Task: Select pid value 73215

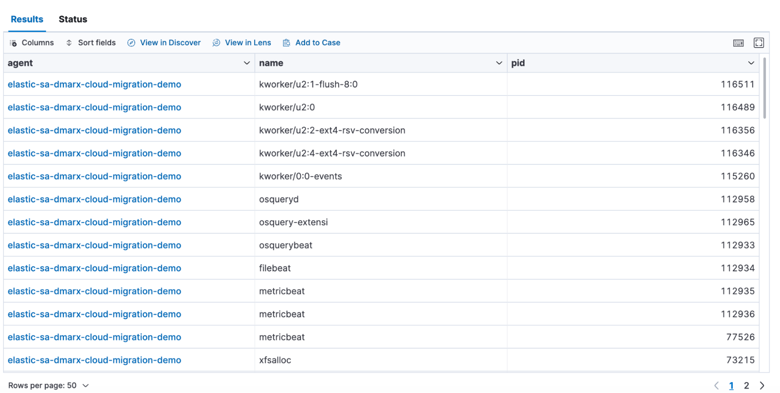Action: point(740,360)
